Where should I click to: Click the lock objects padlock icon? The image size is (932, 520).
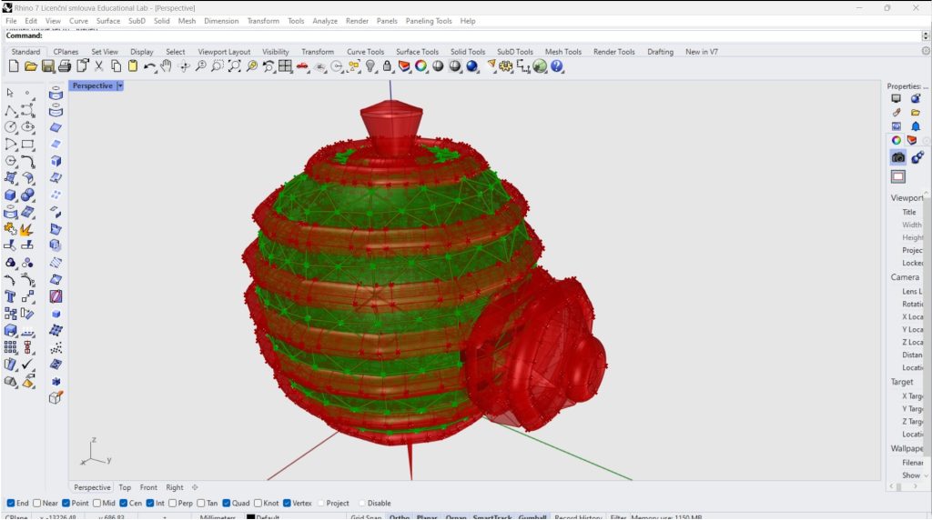click(388, 66)
